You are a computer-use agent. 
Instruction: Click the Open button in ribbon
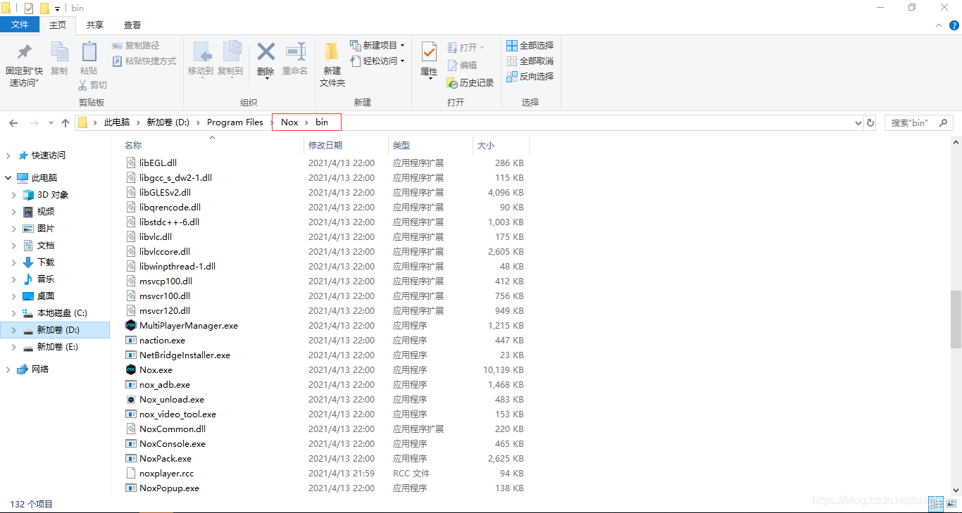(466, 47)
